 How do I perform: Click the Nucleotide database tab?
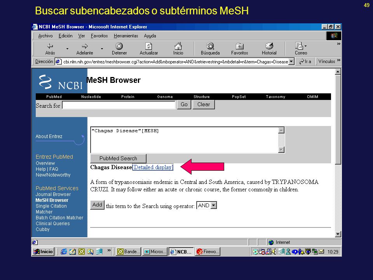pyautogui.click(x=91, y=97)
